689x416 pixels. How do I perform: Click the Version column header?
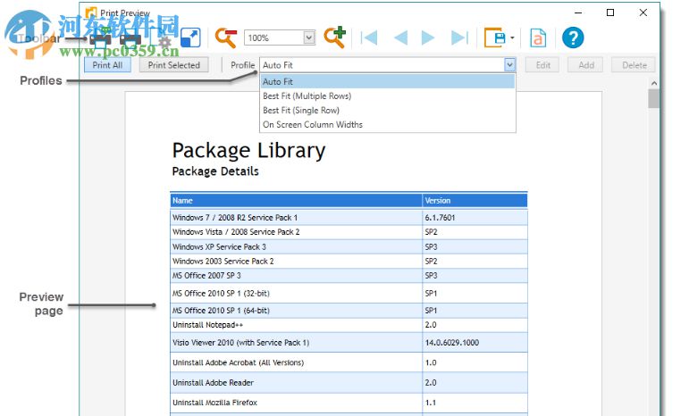click(x=475, y=201)
